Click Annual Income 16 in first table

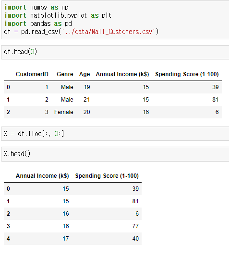click(x=146, y=112)
